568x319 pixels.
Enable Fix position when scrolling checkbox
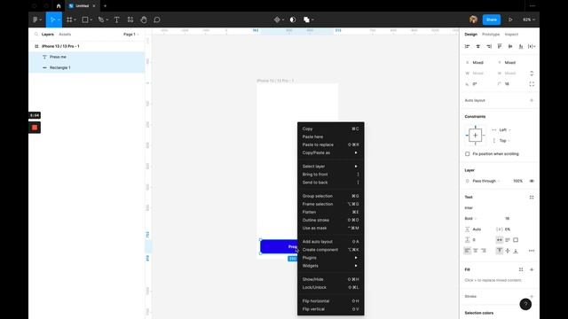(x=468, y=154)
